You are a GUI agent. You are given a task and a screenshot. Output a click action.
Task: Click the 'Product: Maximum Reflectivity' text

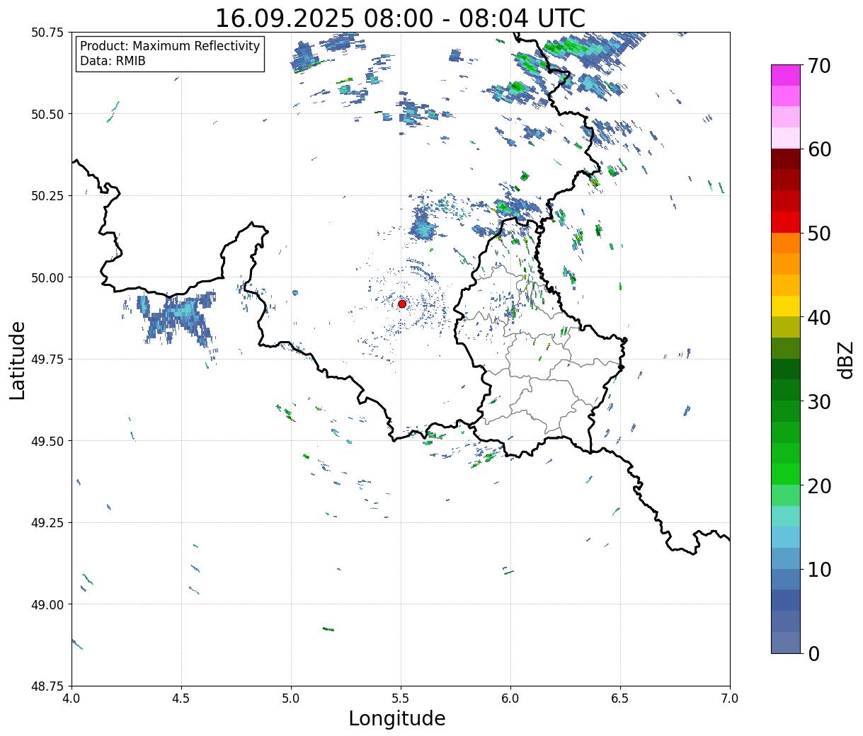click(x=170, y=46)
